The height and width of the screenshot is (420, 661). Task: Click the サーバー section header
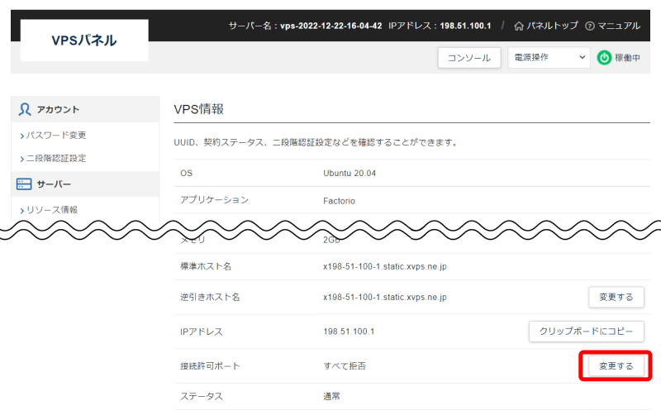[x=85, y=184]
